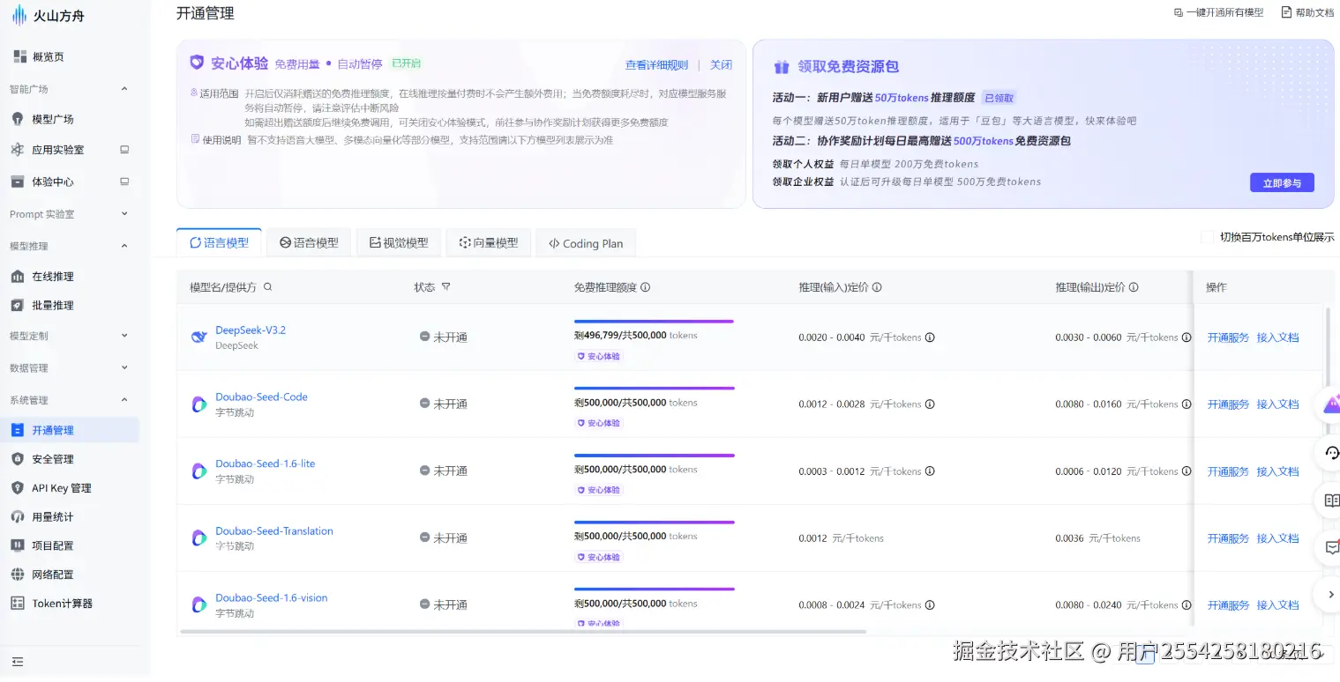Turn off 安心体验 via 关闭
This screenshot has width=1340, height=682.
coord(721,65)
